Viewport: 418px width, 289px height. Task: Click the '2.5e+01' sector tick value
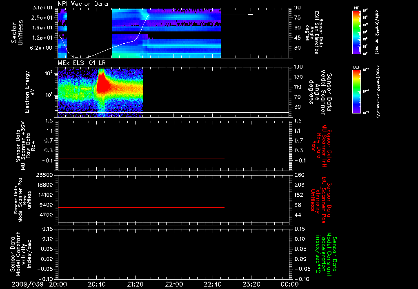click(x=42, y=18)
